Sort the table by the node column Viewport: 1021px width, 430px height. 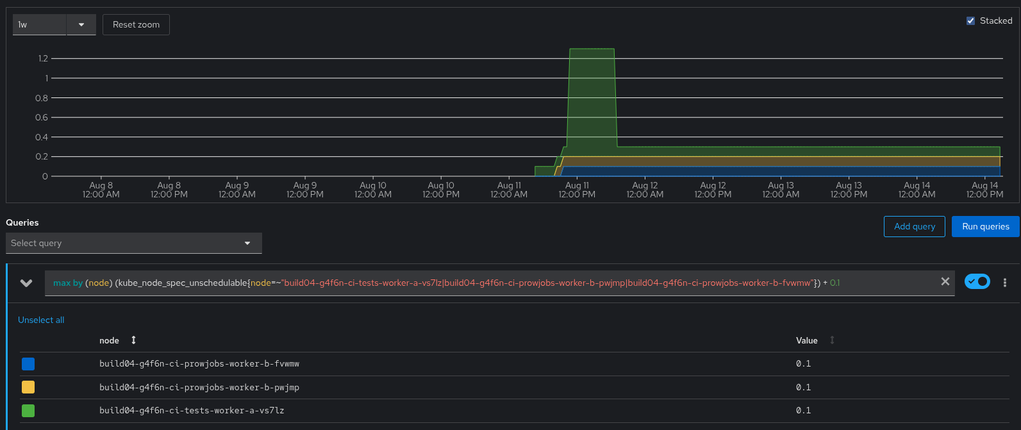pos(133,340)
